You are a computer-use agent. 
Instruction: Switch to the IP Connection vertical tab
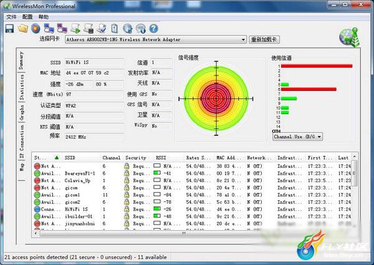22,142
